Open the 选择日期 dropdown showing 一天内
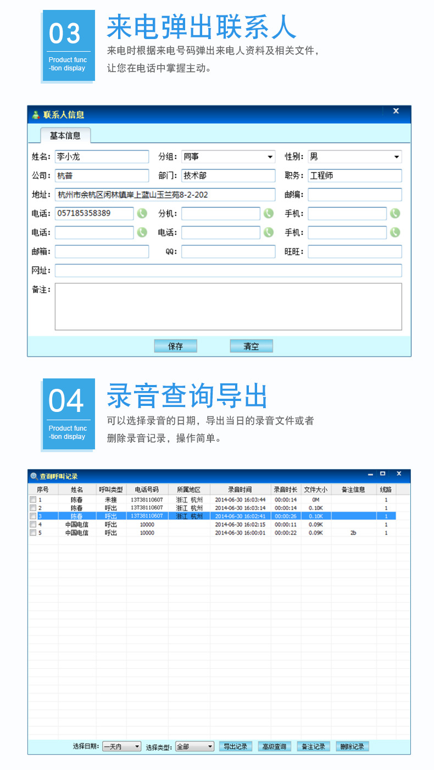Viewport: 434px width, 770px height. click(121, 747)
